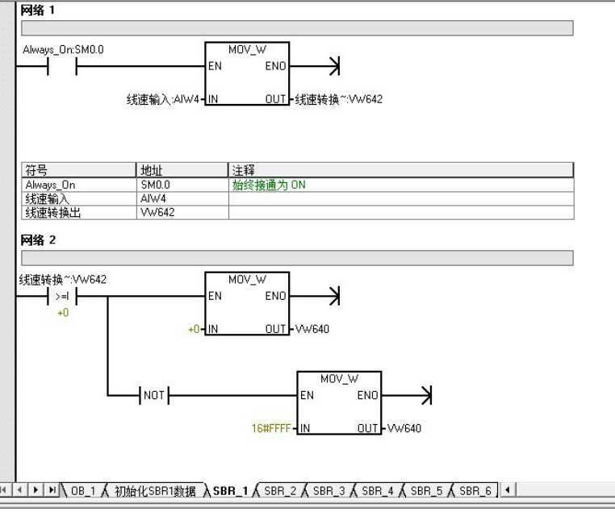Select MOV_W block with 16#FFFF input

coord(339,403)
